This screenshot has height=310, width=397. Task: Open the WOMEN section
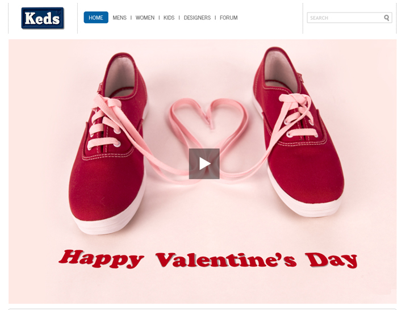point(145,18)
